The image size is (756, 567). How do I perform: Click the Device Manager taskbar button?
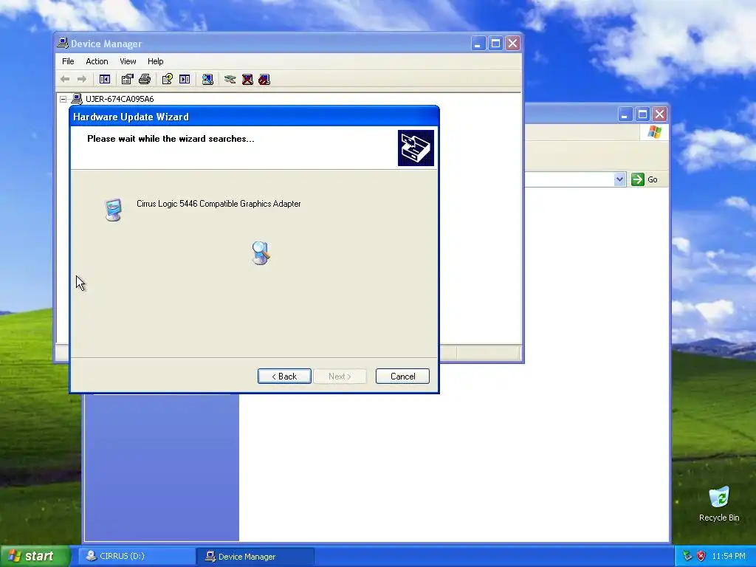pyautogui.click(x=255, y=557)
